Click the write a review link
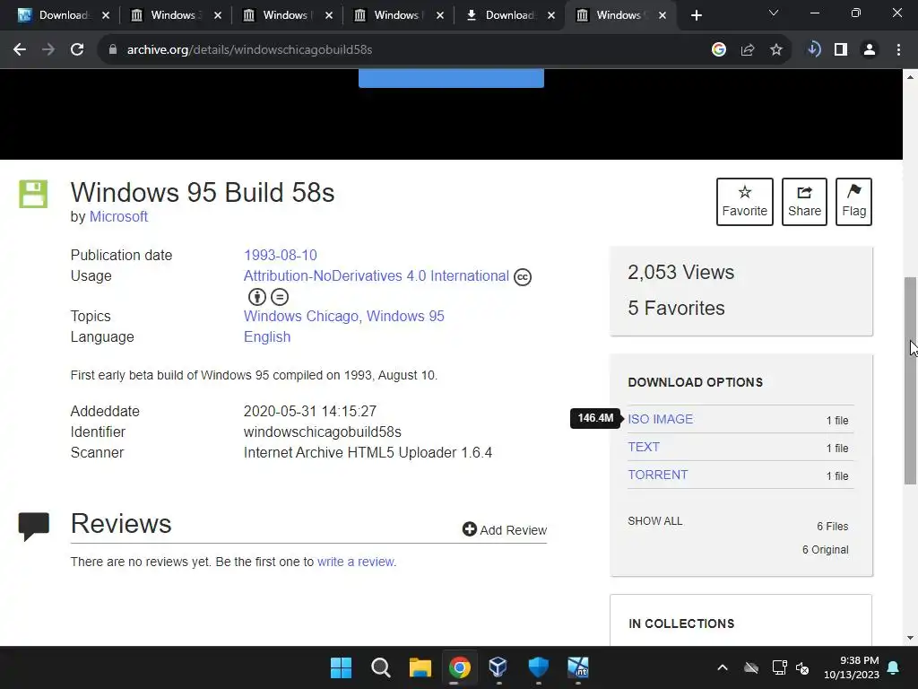This screenshot has height=689, width=918. tap(355, 562)
